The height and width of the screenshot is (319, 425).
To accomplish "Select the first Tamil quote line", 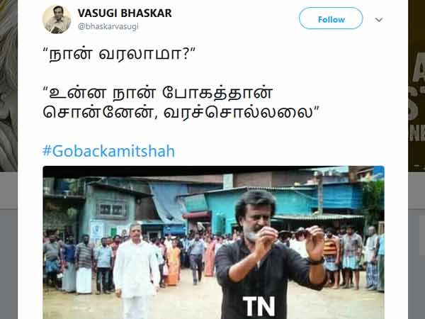I will point(119,54).
